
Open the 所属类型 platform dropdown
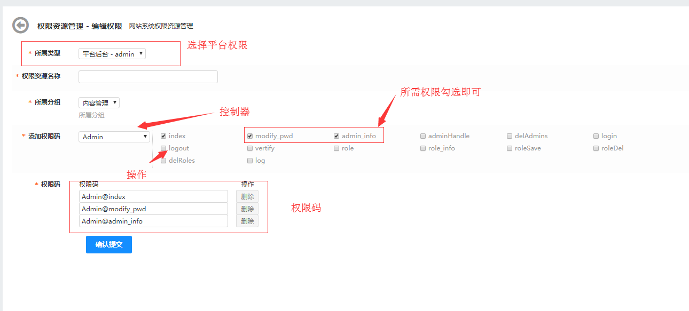point(112,54)
